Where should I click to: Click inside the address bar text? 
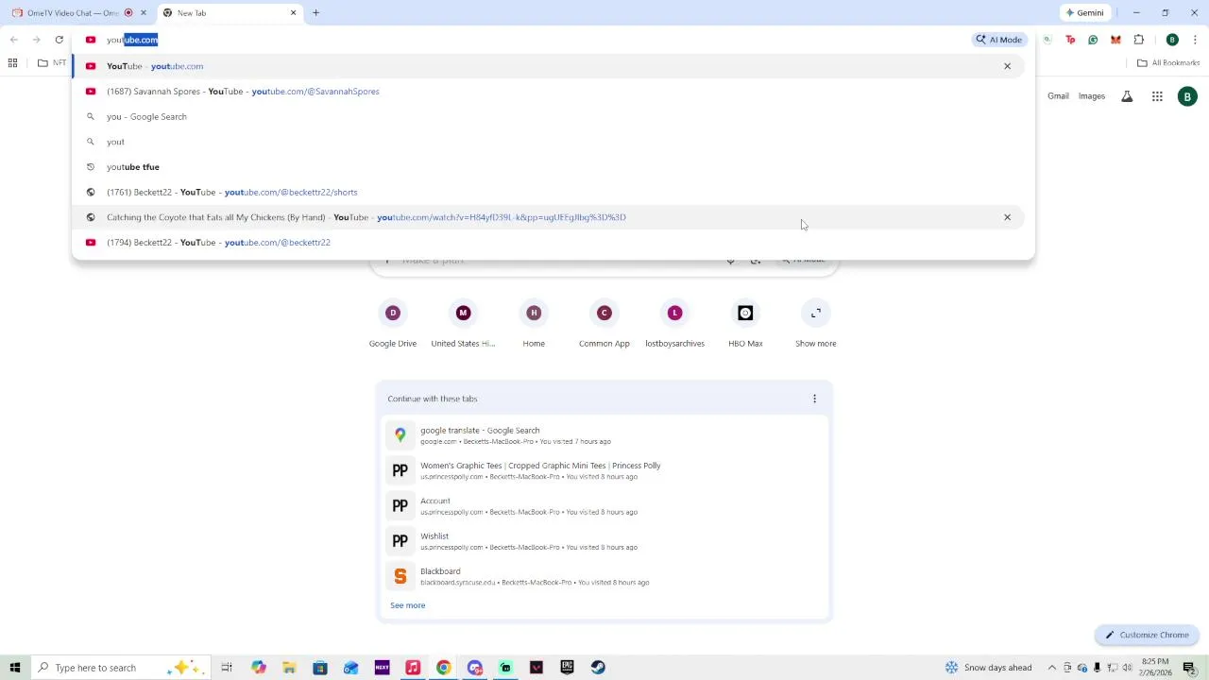click(x=132, y=40)
